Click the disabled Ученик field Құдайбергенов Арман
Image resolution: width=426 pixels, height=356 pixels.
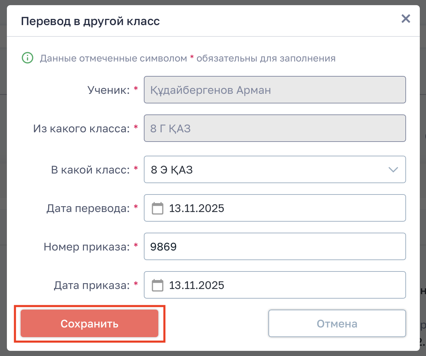point(275,90)
